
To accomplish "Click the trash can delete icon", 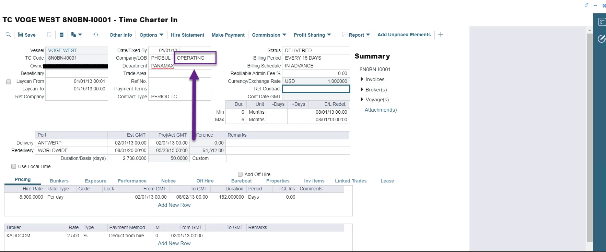I will (x=61, y=35).
